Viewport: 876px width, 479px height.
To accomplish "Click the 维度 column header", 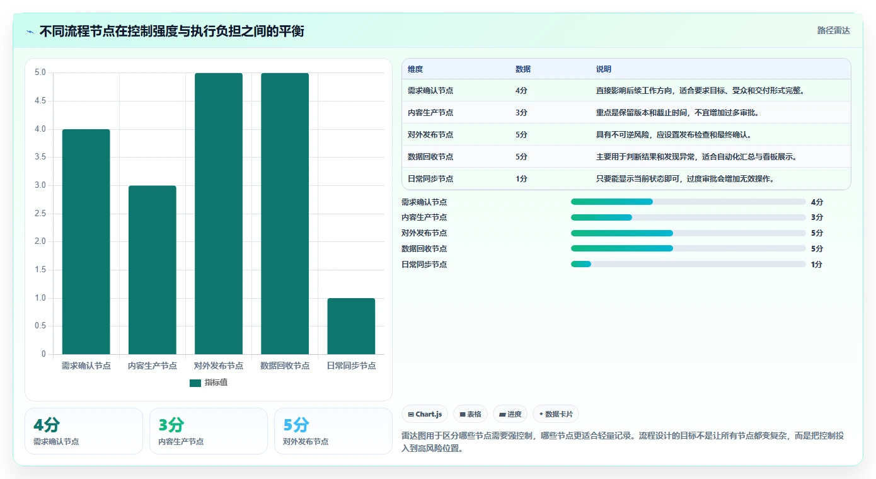I will [415, 69].
